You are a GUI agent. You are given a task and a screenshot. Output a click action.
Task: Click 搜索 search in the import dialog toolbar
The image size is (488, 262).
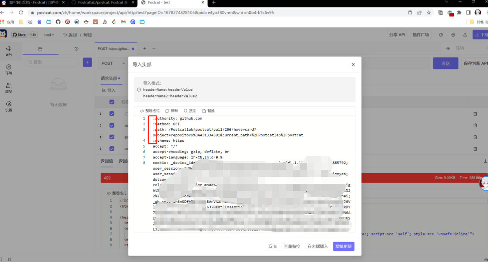190,111
